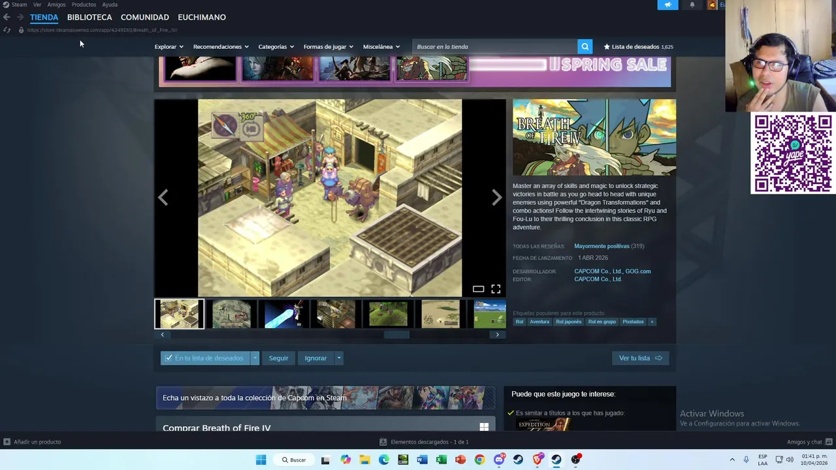Image resolution: width=836 pixels, height=470 pixels.
Task: Show previous screenshot with left arrow
Action: 163,198
